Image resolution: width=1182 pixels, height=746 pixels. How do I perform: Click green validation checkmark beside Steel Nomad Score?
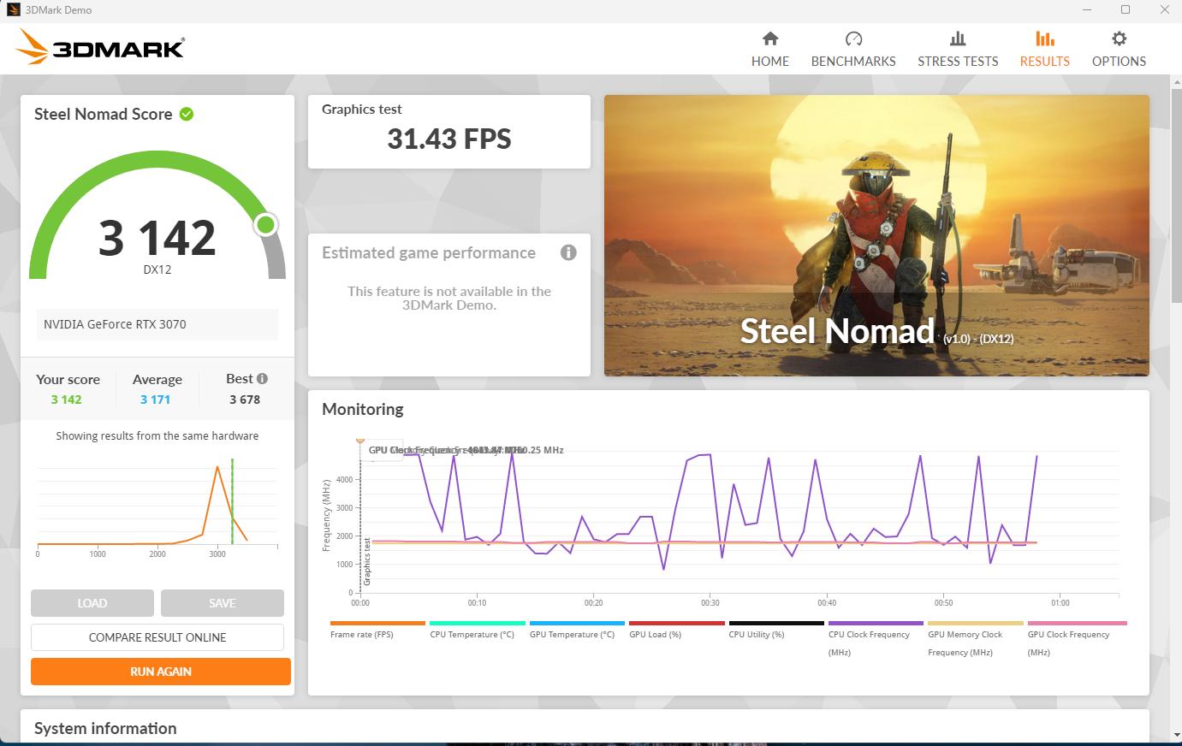click(187, 114)
